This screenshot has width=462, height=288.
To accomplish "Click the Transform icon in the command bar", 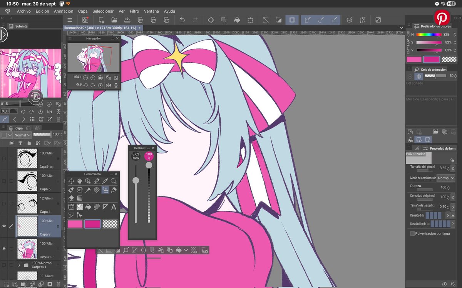I will click(250, 20).
